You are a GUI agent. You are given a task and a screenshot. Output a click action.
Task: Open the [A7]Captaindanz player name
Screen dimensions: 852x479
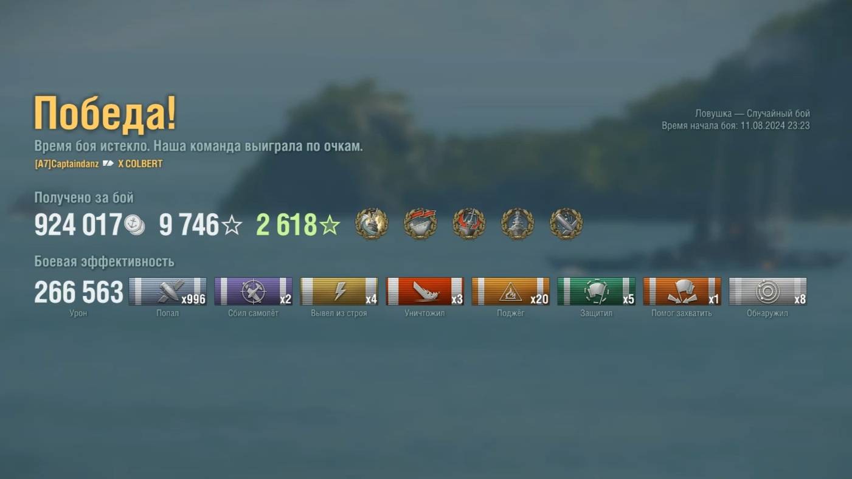(x=67, y=164)
